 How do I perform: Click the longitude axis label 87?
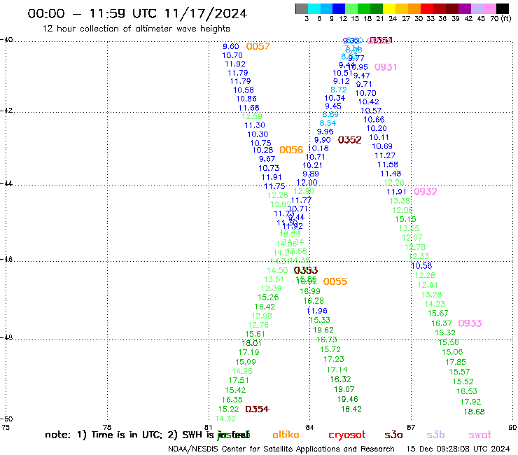click(411, 428)
